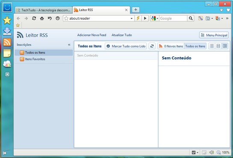The height and width of the screenshot is (158, 233).
Task: Click the Google search box
Action: pos(173,18)
